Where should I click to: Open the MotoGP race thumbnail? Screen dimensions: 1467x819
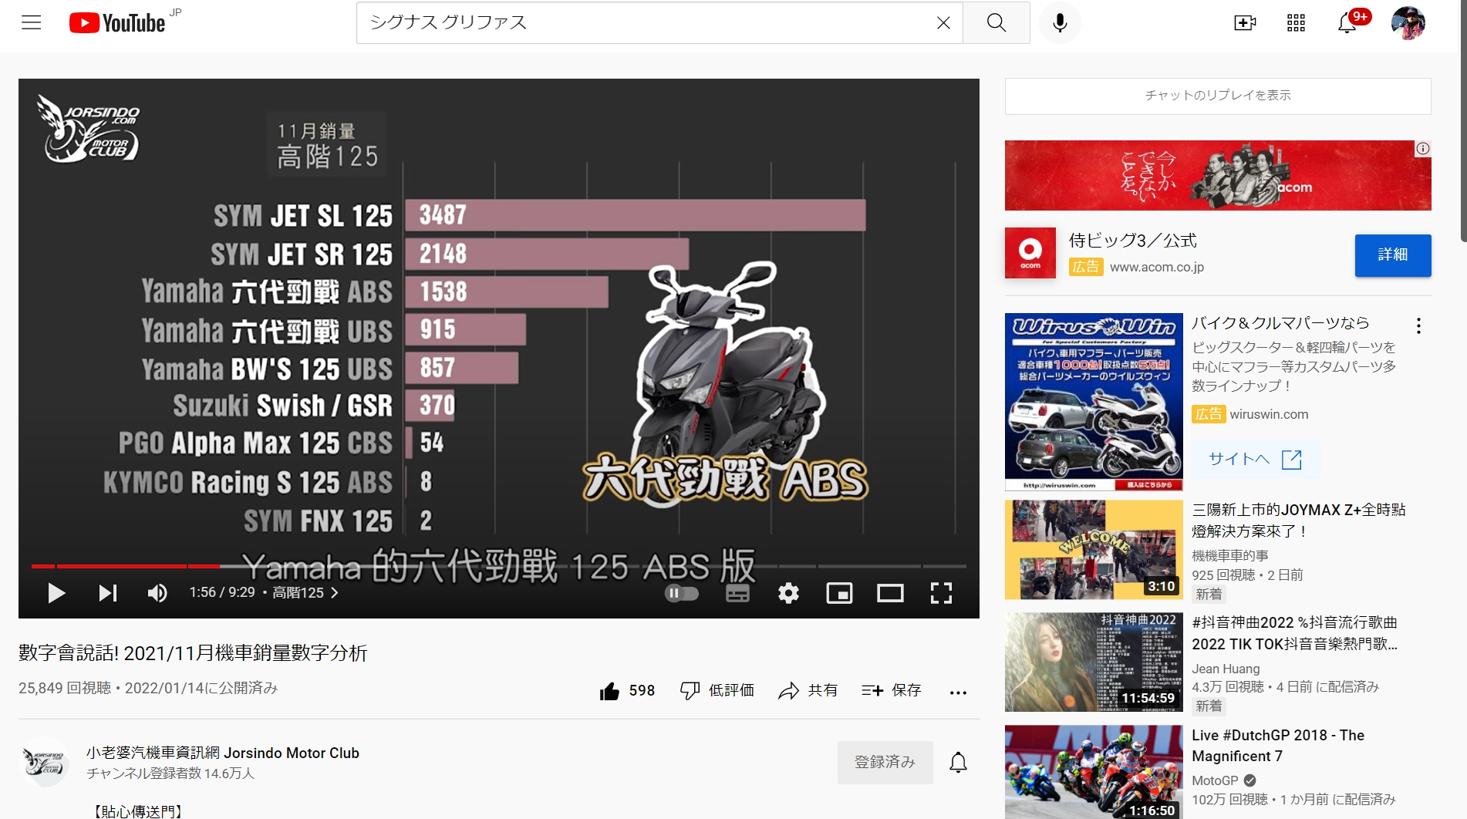click(1094, 772)
